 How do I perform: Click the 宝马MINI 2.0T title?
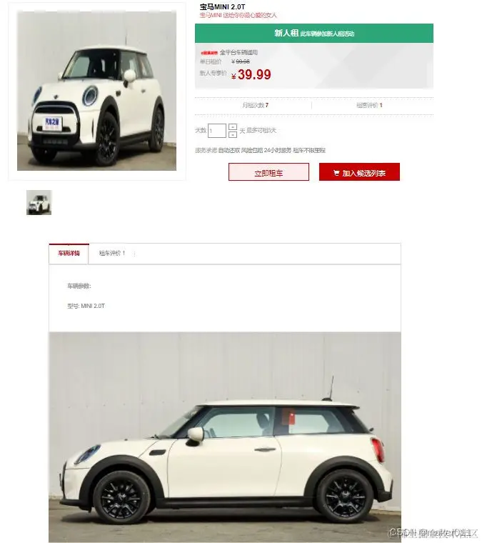pyautogui.click(x=222, y=6)
